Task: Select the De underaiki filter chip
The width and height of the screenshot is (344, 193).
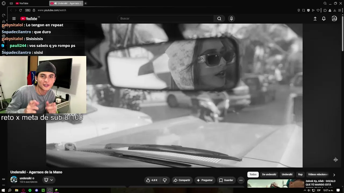Action: 269,175
